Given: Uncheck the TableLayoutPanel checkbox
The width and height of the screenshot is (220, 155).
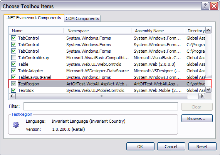Looking at the screenshot, I should point(13,77).
